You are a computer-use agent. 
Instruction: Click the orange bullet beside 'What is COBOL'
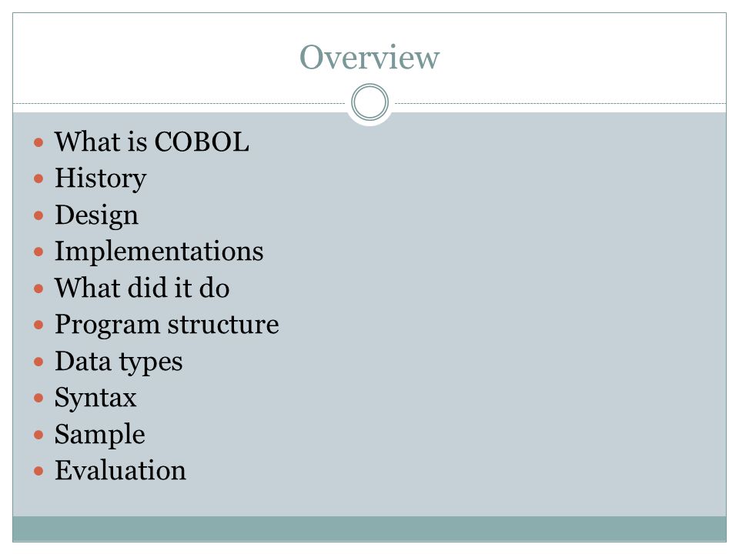(38, 142)
